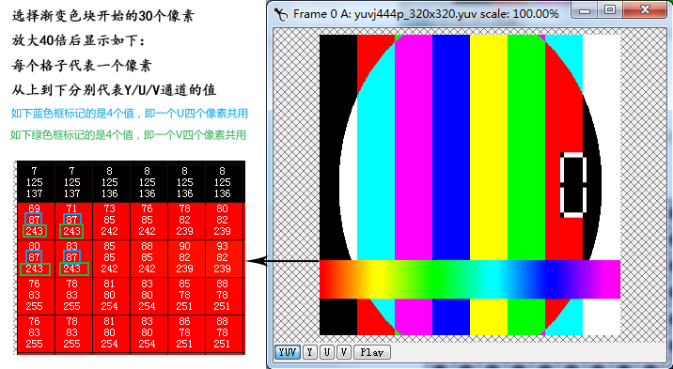Click the black rectangle with white outline
Viewport: 673px width, 369px height.
point(573,185)
